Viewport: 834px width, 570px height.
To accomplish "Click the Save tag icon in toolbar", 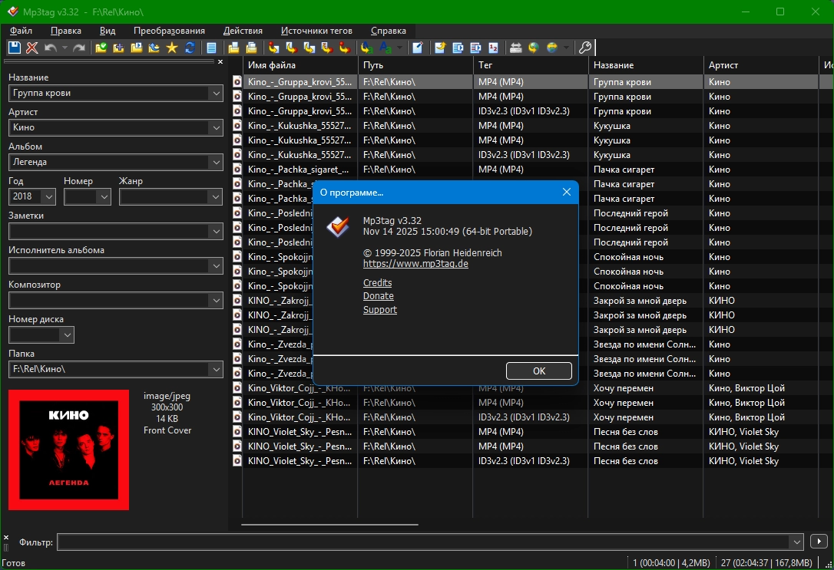I will [x=14, y=48].
